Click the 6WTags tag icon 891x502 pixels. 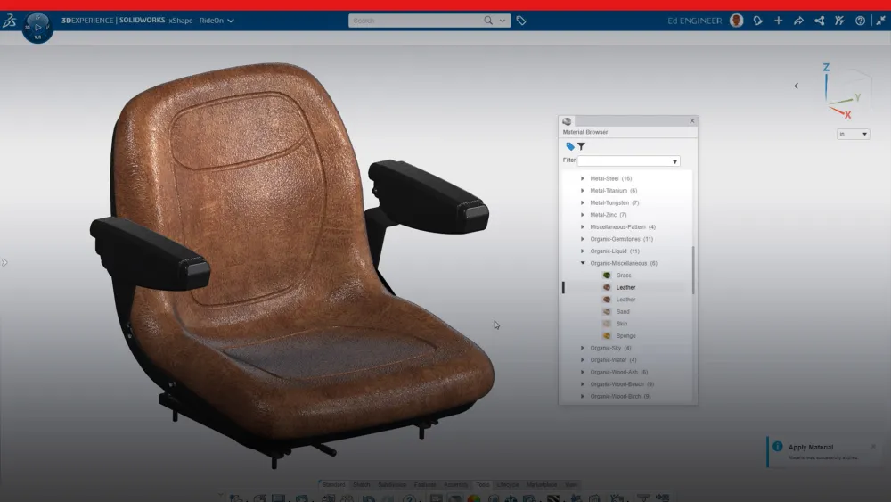[x=521, y=21]
